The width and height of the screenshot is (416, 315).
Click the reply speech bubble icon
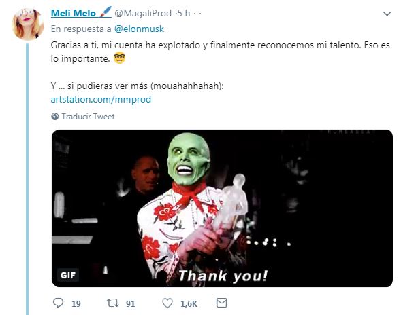(x=57, y=303)
